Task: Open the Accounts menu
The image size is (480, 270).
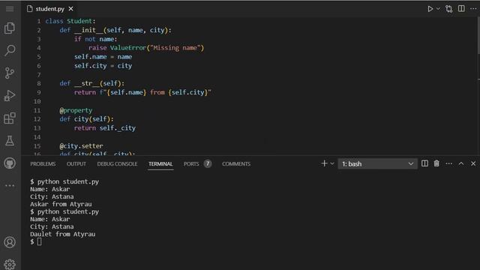Action: [10, 242]
